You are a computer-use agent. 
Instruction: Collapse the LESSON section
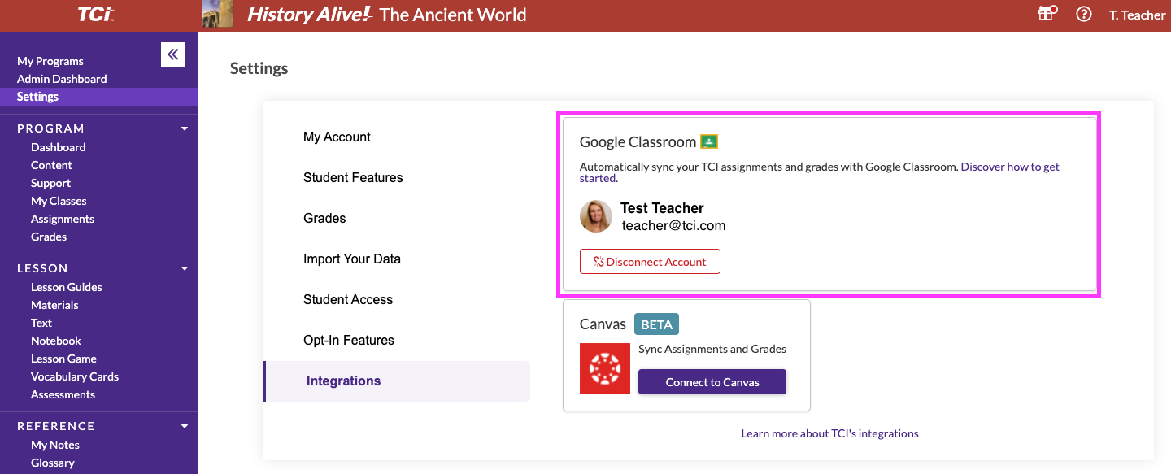coord(184,267)
